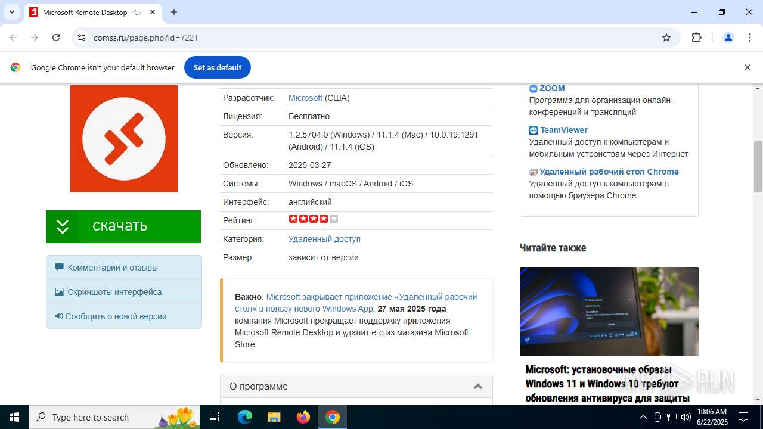
Task: Open the taskbar clock and date
Action: click(x=712, y=417)
